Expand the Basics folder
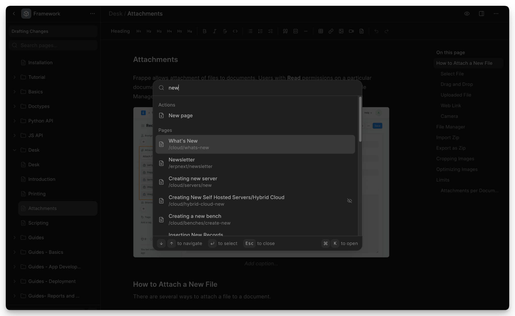Viewport: 515px width, 316px height. pos(14,92)
